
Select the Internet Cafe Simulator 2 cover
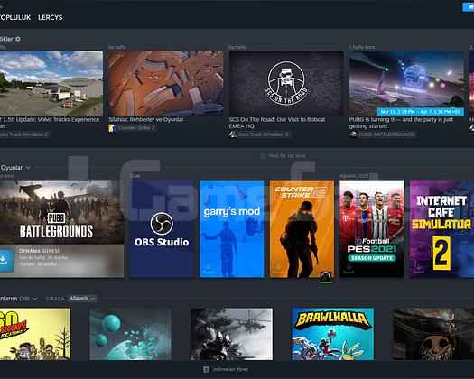point(441,229)
